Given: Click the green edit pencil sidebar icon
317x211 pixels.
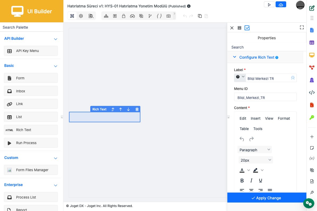Looking at the screenshot, I should tap(312, 8).
